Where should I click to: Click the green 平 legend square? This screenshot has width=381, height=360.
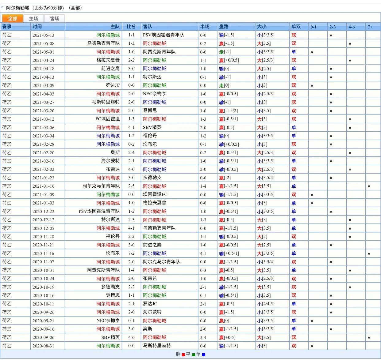point(193,355)
